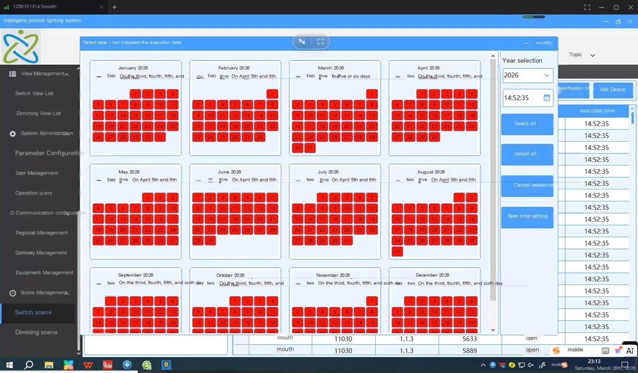Click the clock icon beside Scene Management
This screenshot has height=373, width=638.
12,293
